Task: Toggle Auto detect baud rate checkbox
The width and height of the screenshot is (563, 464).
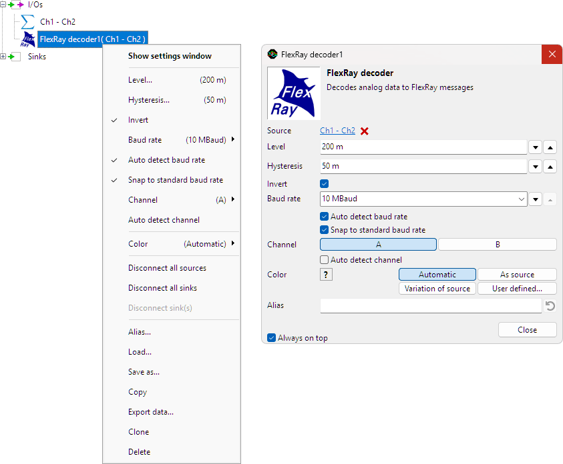Action: point(324,217)
